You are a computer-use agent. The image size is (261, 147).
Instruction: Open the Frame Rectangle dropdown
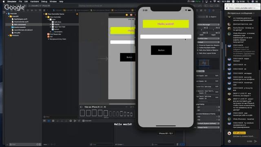pos(208,24)
